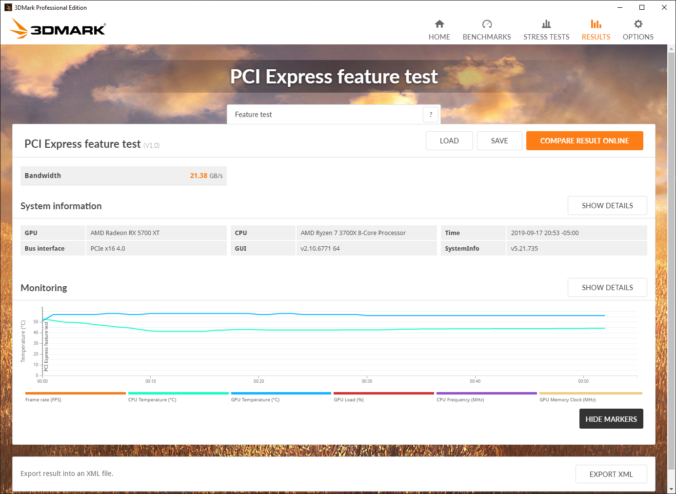Click the Temperature (°C) axis label
The image size is (676, 494).
[x=23, y=341]
